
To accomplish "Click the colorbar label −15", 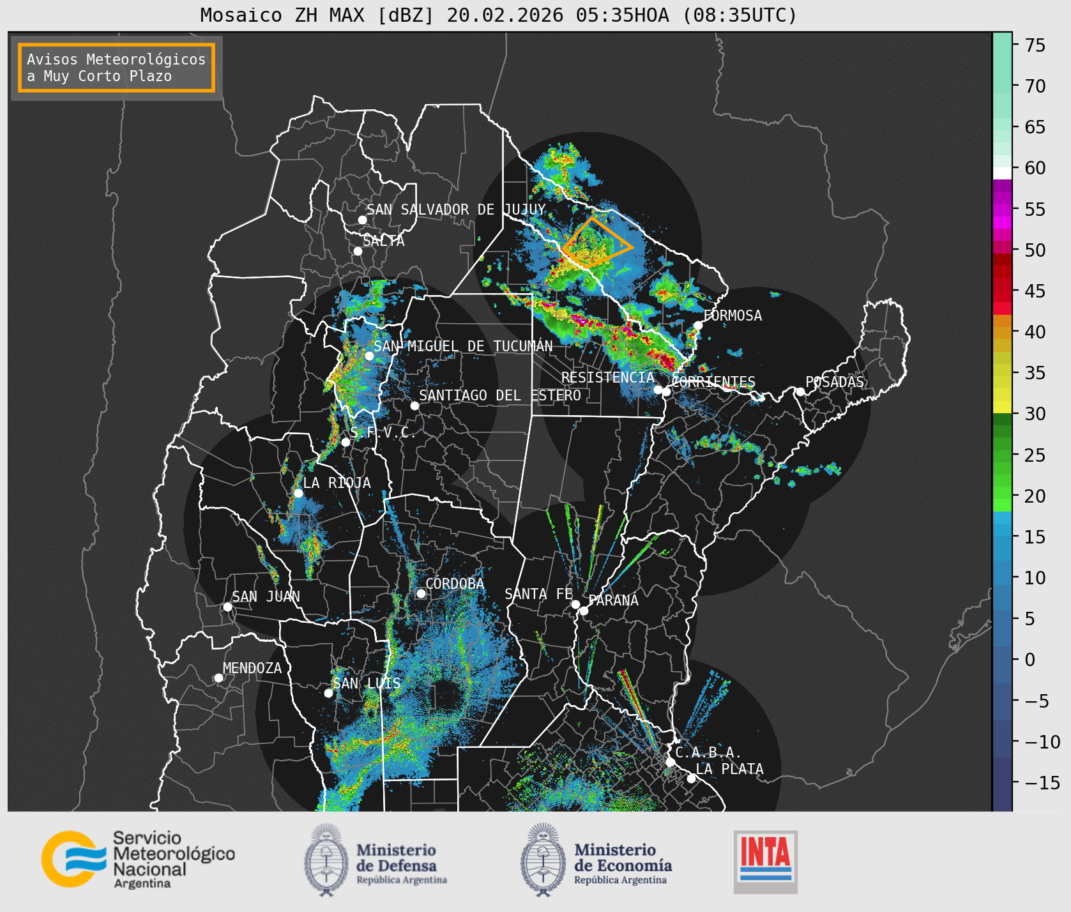I will pos(1042,782).
